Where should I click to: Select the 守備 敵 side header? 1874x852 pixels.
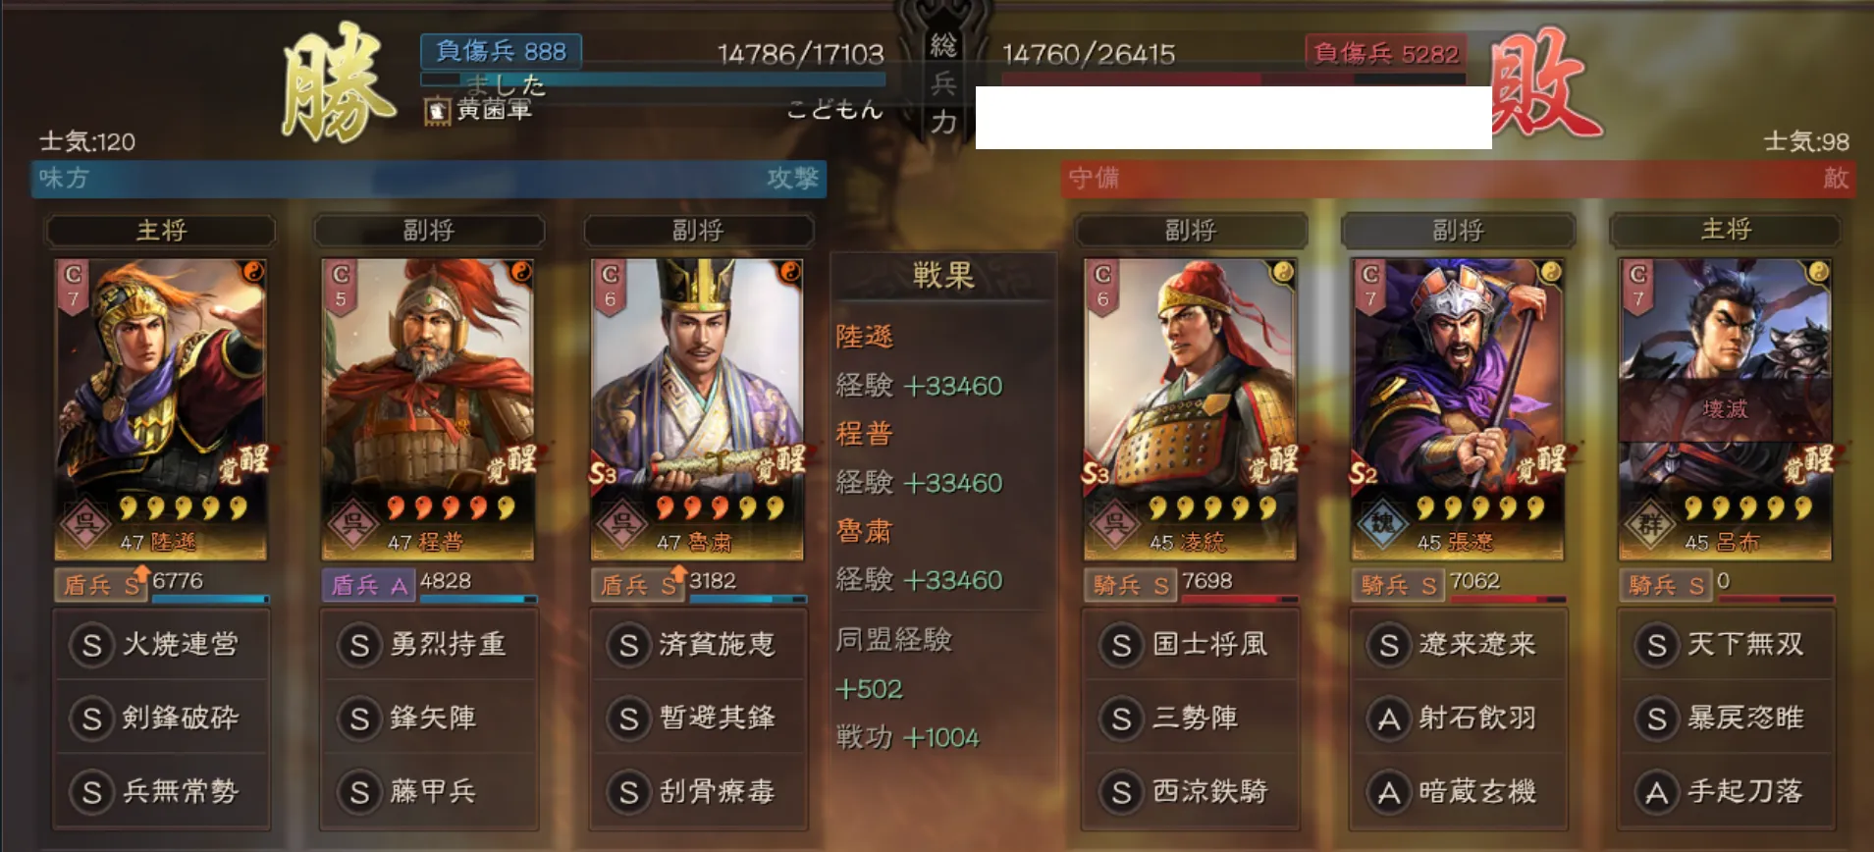click(x=1459, y=179)
